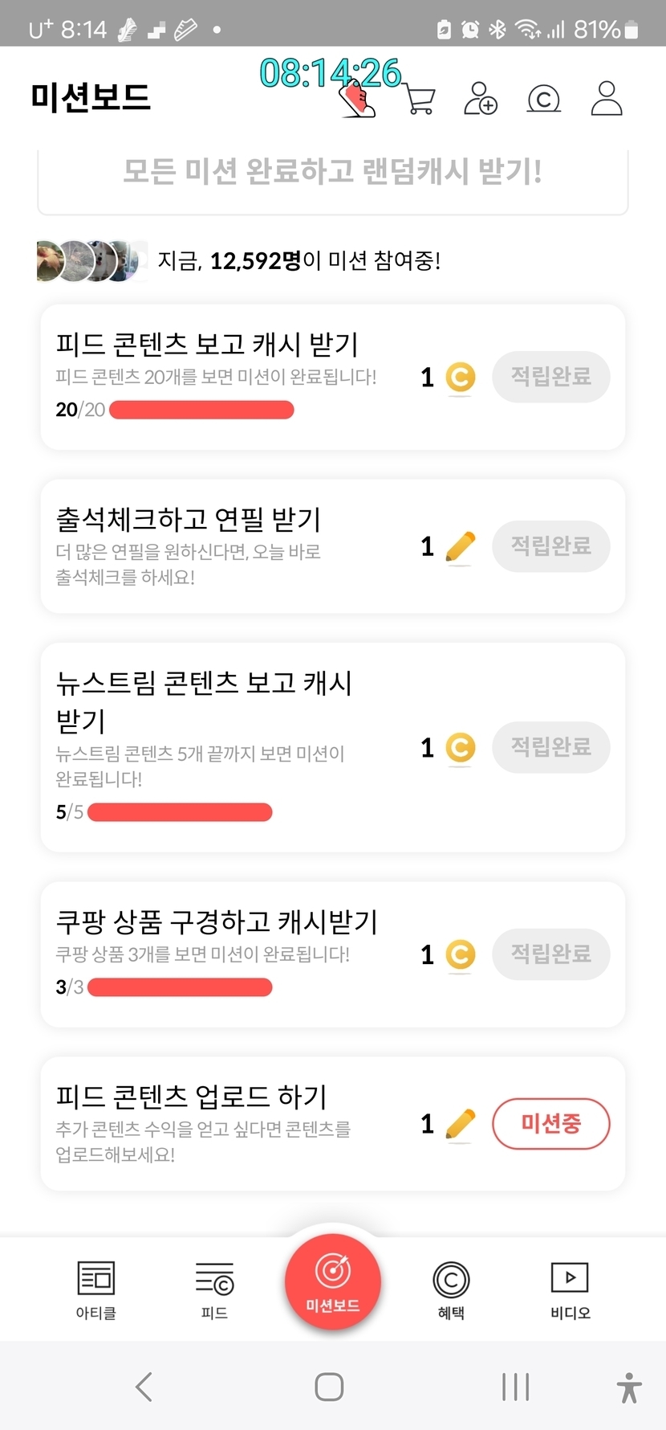The width and height of the screenshot is (666, 1430).
Task: Tap 적립완료 for 출석체크 mission
Action: coord(550,546)
